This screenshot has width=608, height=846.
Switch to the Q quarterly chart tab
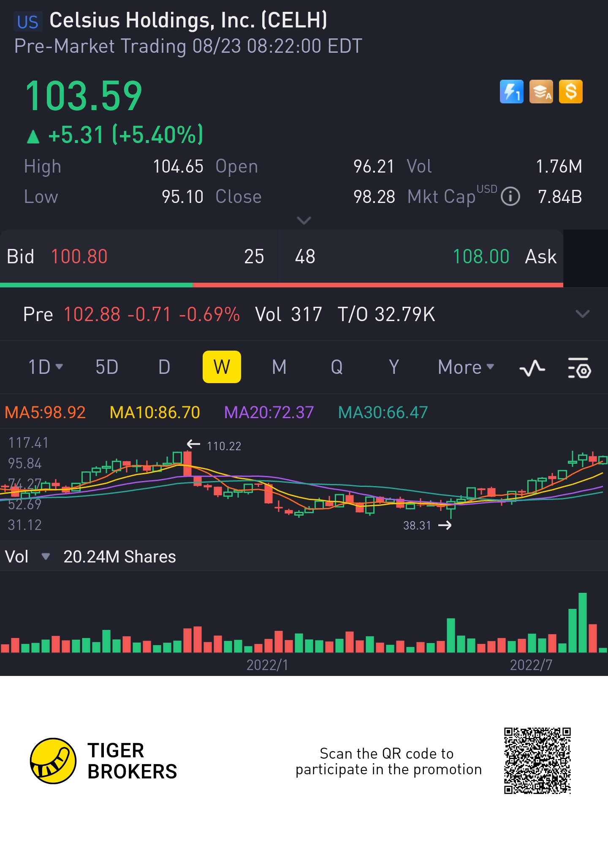[x=337, y=367]
